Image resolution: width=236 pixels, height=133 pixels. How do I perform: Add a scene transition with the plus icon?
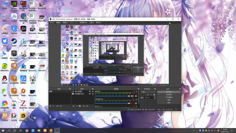[148, 95]
